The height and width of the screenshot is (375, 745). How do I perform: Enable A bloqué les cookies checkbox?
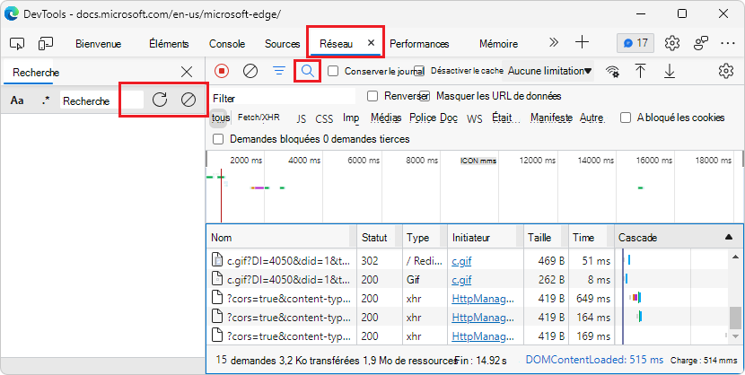coord(626,118)
